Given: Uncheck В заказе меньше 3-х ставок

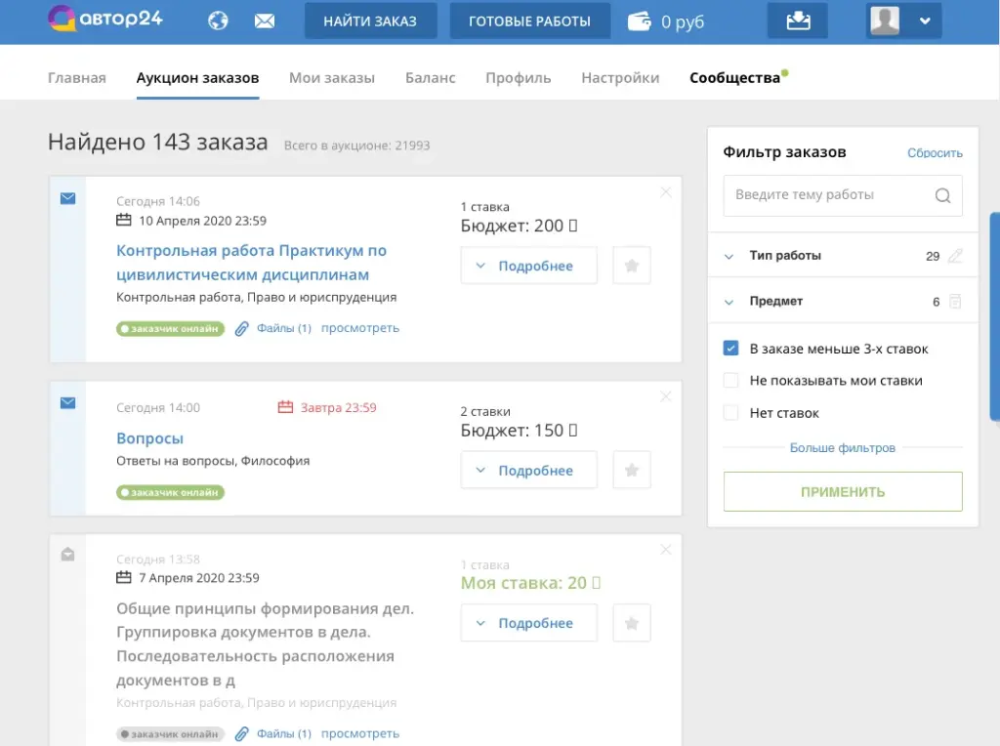Looking at the screenshot, I should (730, 349).
